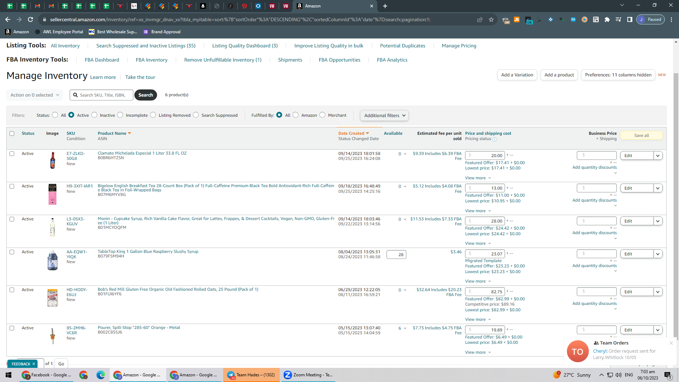Viewport: 679px width, 382px height.
Task: Show hidden system tray icons
Action: click(x=602, y=375)
